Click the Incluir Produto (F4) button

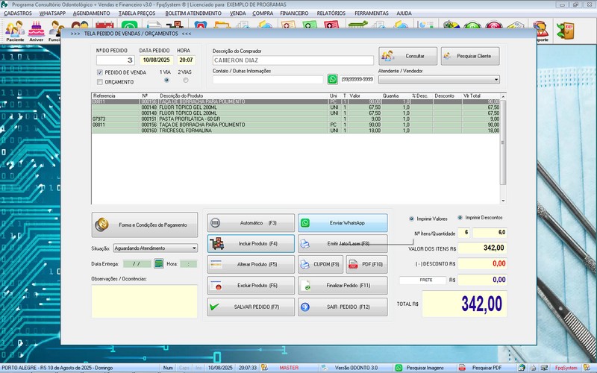[251, 244]
